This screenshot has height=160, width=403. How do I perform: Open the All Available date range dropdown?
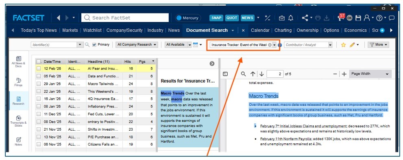[178, 44]
